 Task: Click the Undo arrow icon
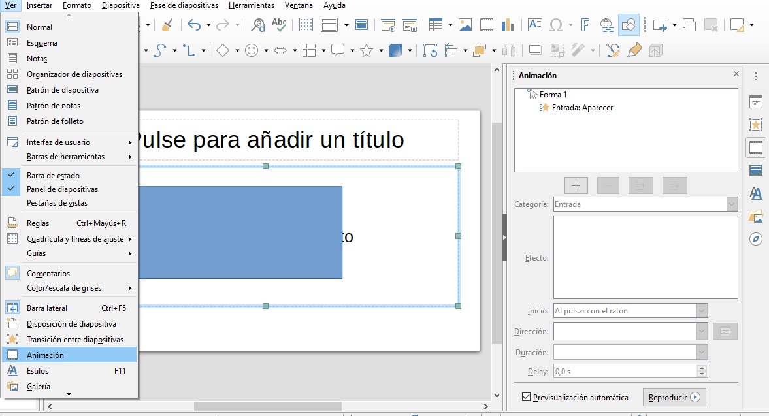point(194,25)
